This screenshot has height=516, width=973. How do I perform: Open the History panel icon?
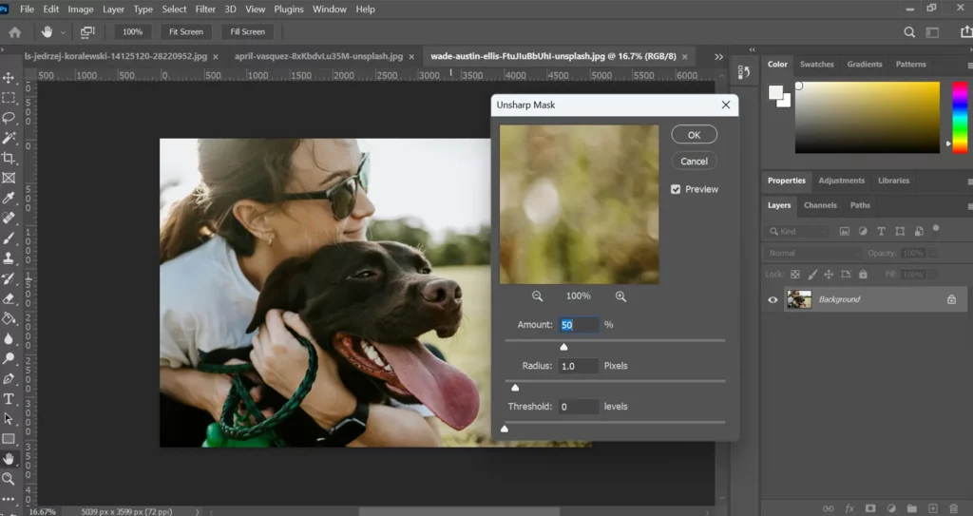tap(743, 72)
